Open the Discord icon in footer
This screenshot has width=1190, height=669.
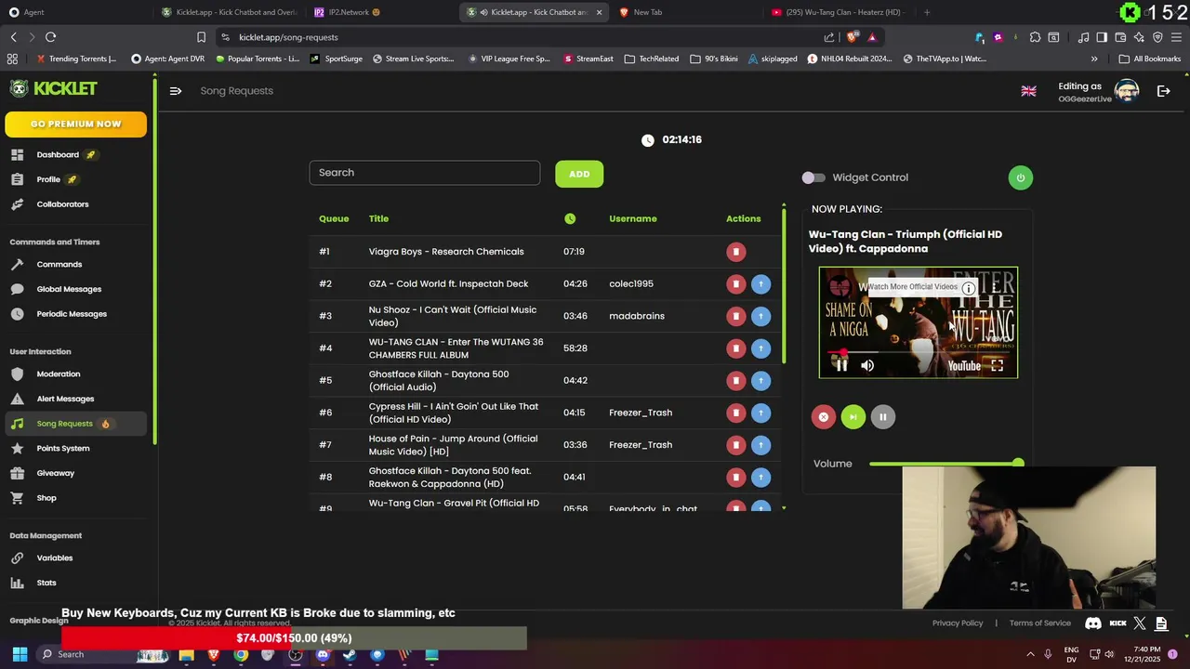(x=1093, y=623)
